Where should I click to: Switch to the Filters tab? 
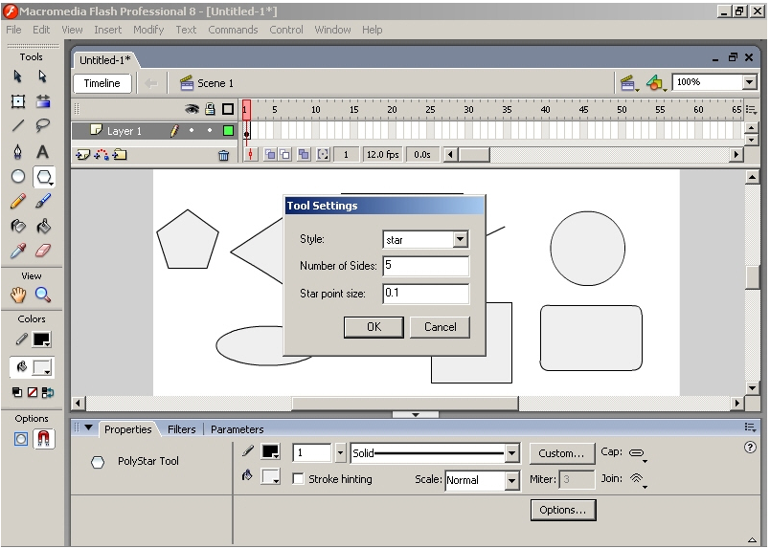[x=181, y=429]
